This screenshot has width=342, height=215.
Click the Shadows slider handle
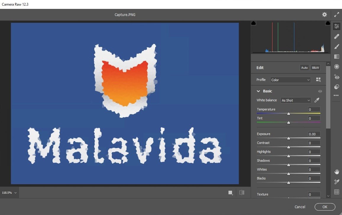click(288, 165)
